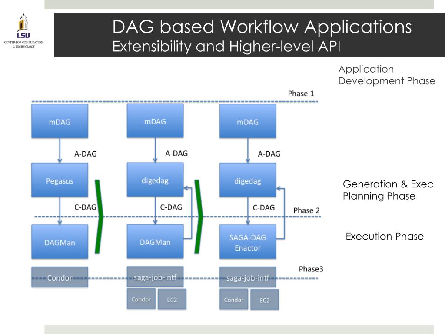445x334 pixels.
Task: Select subtitle 'Extensibility and Higher-level API'
Action: [x=226, y=47]
